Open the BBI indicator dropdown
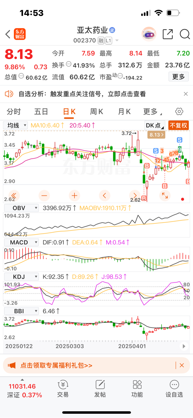The width and height of the screenshot is (193, 418). 21,311
